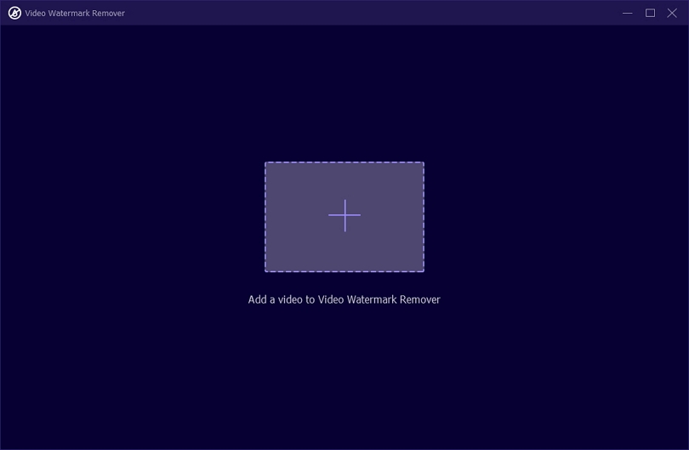Screen dimensions: 689x450
Task: Minimize the Video Watermark Remover window
Action: (x=628, y=13)
